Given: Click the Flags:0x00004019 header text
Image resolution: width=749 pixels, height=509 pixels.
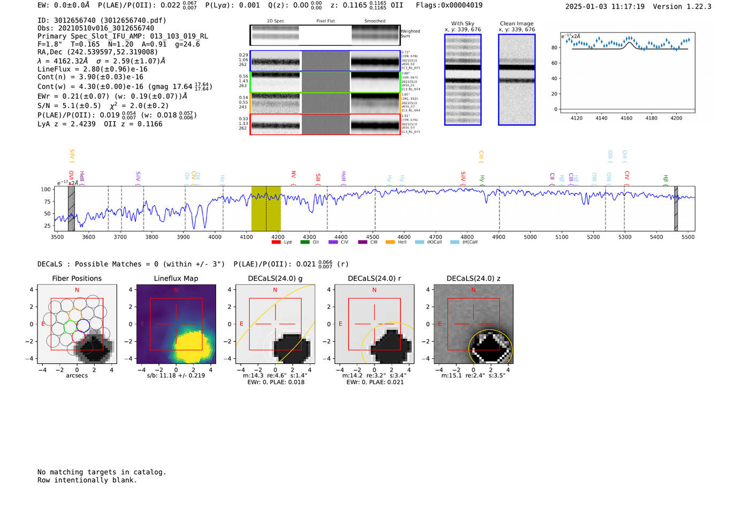Looking at the screenshot, I should 449,5.
